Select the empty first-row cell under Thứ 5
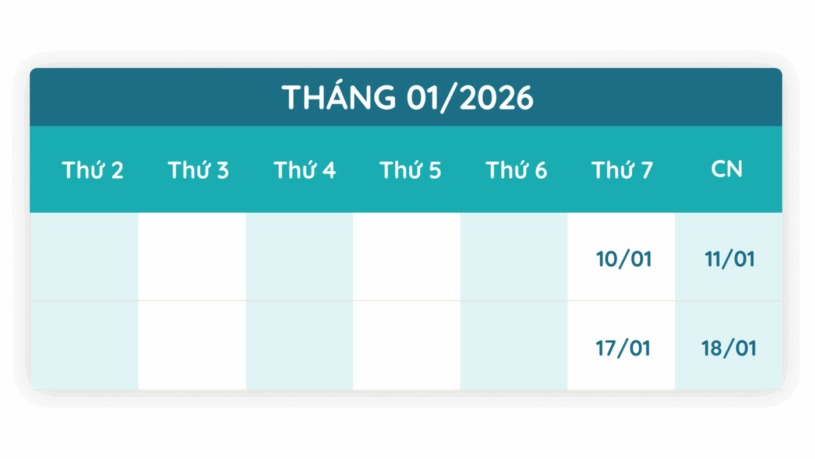This screenshot has height=459, width=815. click(406, 256)
